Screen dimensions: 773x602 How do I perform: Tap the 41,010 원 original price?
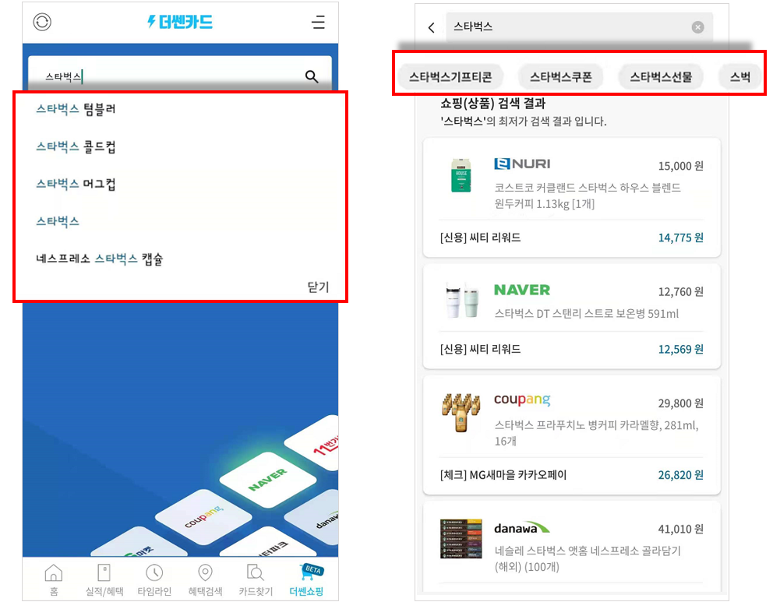coord(681,530)
